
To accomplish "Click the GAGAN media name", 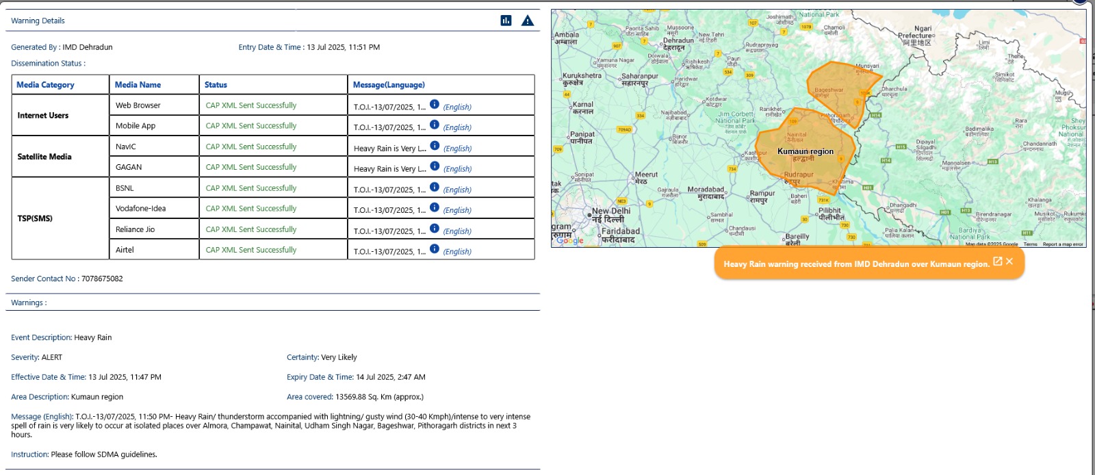I will 129,167.
